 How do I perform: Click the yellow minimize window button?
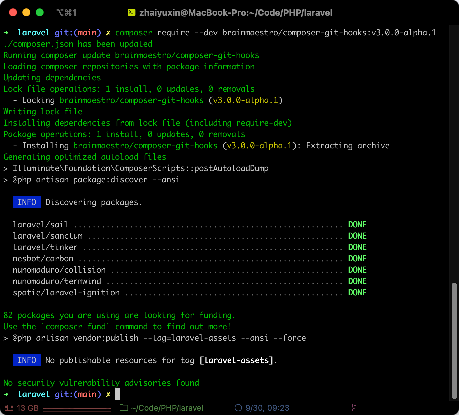(x=26, y=13)
